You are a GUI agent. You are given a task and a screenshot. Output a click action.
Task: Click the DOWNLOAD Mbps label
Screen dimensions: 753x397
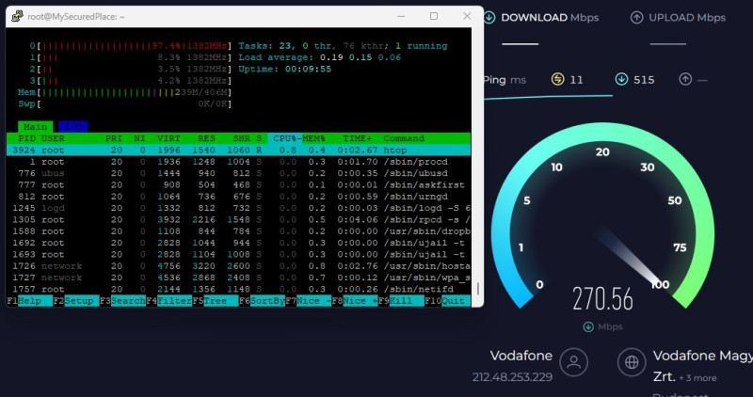[550, 18]
